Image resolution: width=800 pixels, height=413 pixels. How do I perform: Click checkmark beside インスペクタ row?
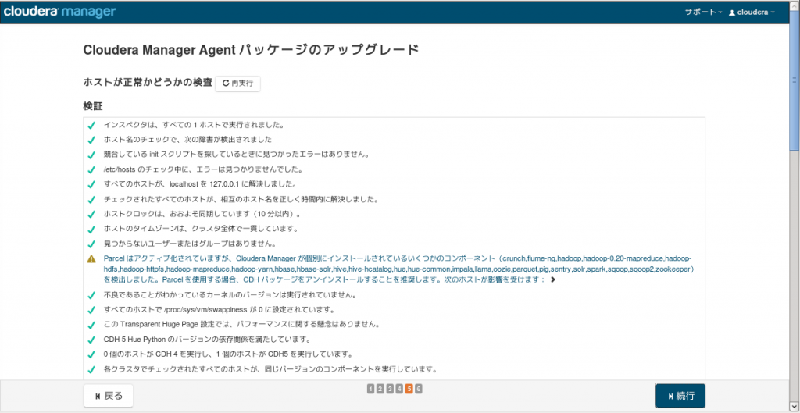(91, 125)
